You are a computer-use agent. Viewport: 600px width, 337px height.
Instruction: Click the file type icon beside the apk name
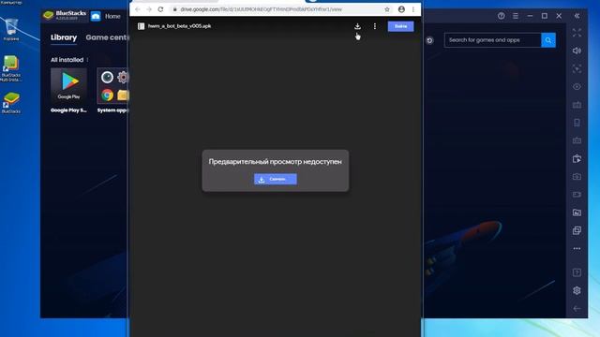pos(142,26)
